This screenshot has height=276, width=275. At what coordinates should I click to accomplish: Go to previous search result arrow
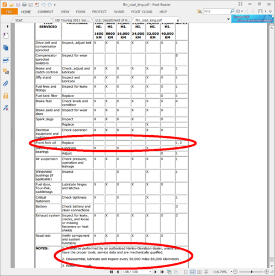point(247,12)
